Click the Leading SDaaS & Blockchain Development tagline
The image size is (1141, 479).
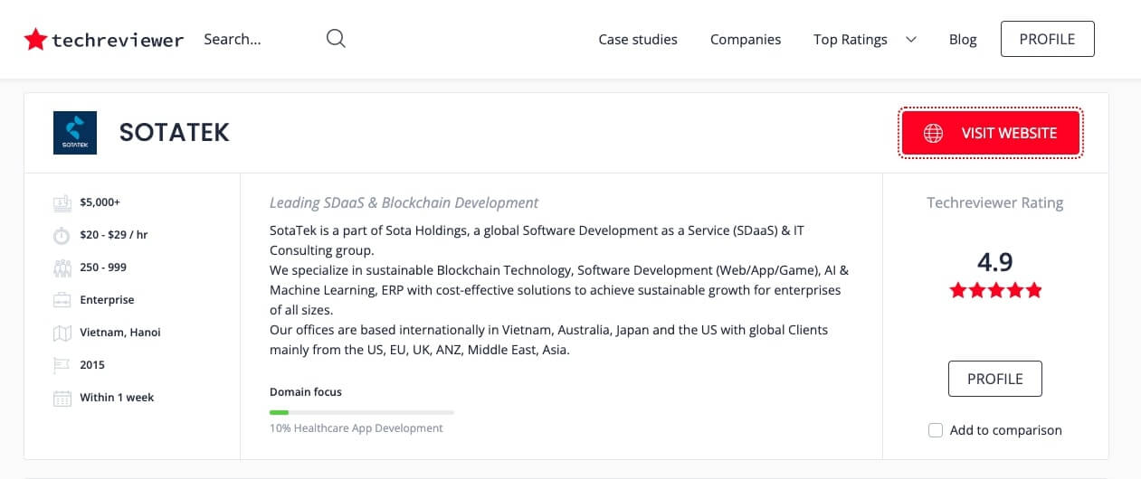404,202
